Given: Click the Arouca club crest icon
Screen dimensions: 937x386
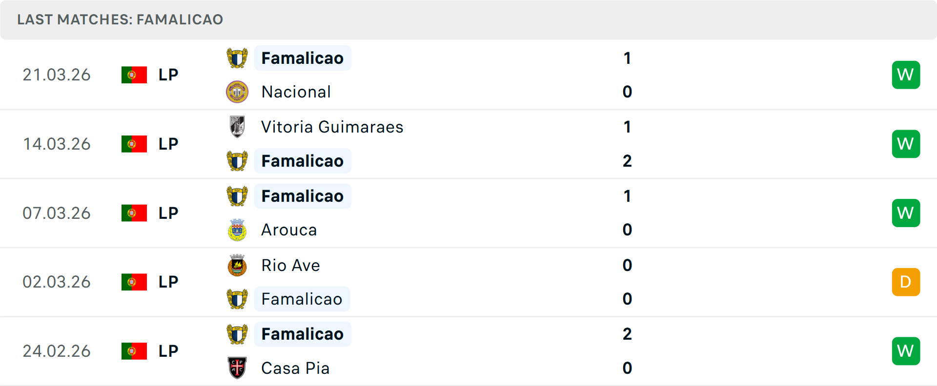Looking at the screenshot, I should pyautogui.click(x=237, y=230).
